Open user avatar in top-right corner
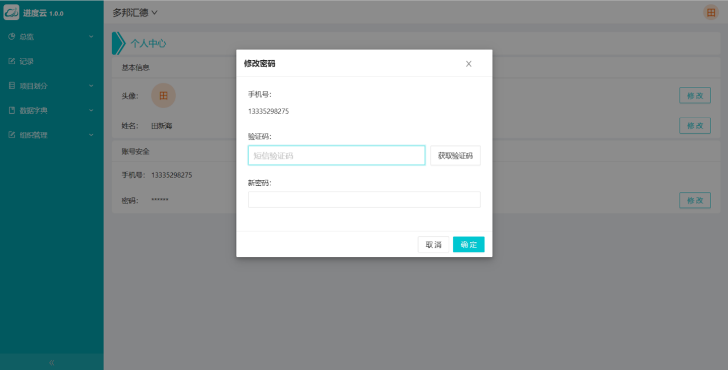The image size is (728, 370). pyautogui.click(x=710, y=13)
